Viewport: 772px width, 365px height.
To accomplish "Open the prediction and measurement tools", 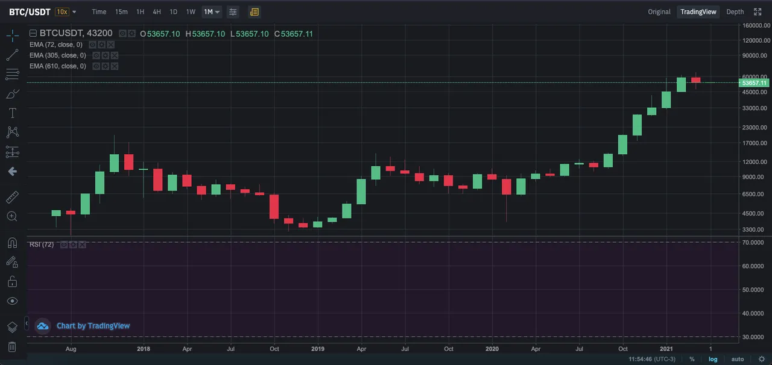I will (12, 152).
